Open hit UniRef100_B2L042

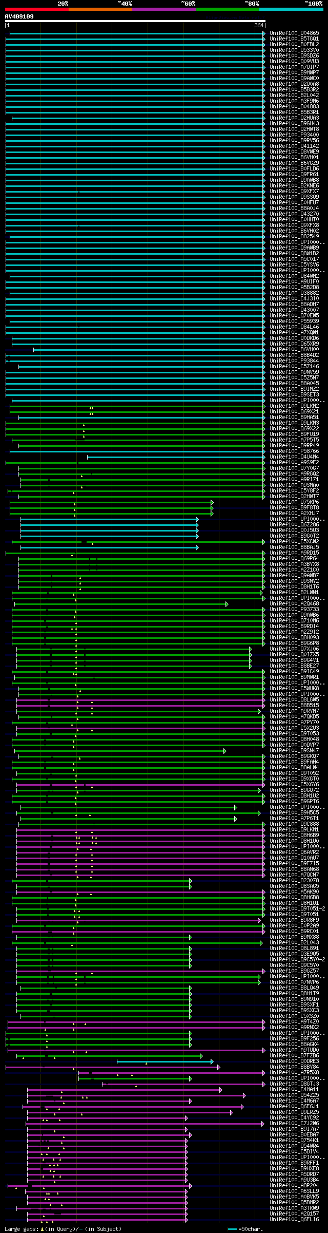(x=294, y=96)
